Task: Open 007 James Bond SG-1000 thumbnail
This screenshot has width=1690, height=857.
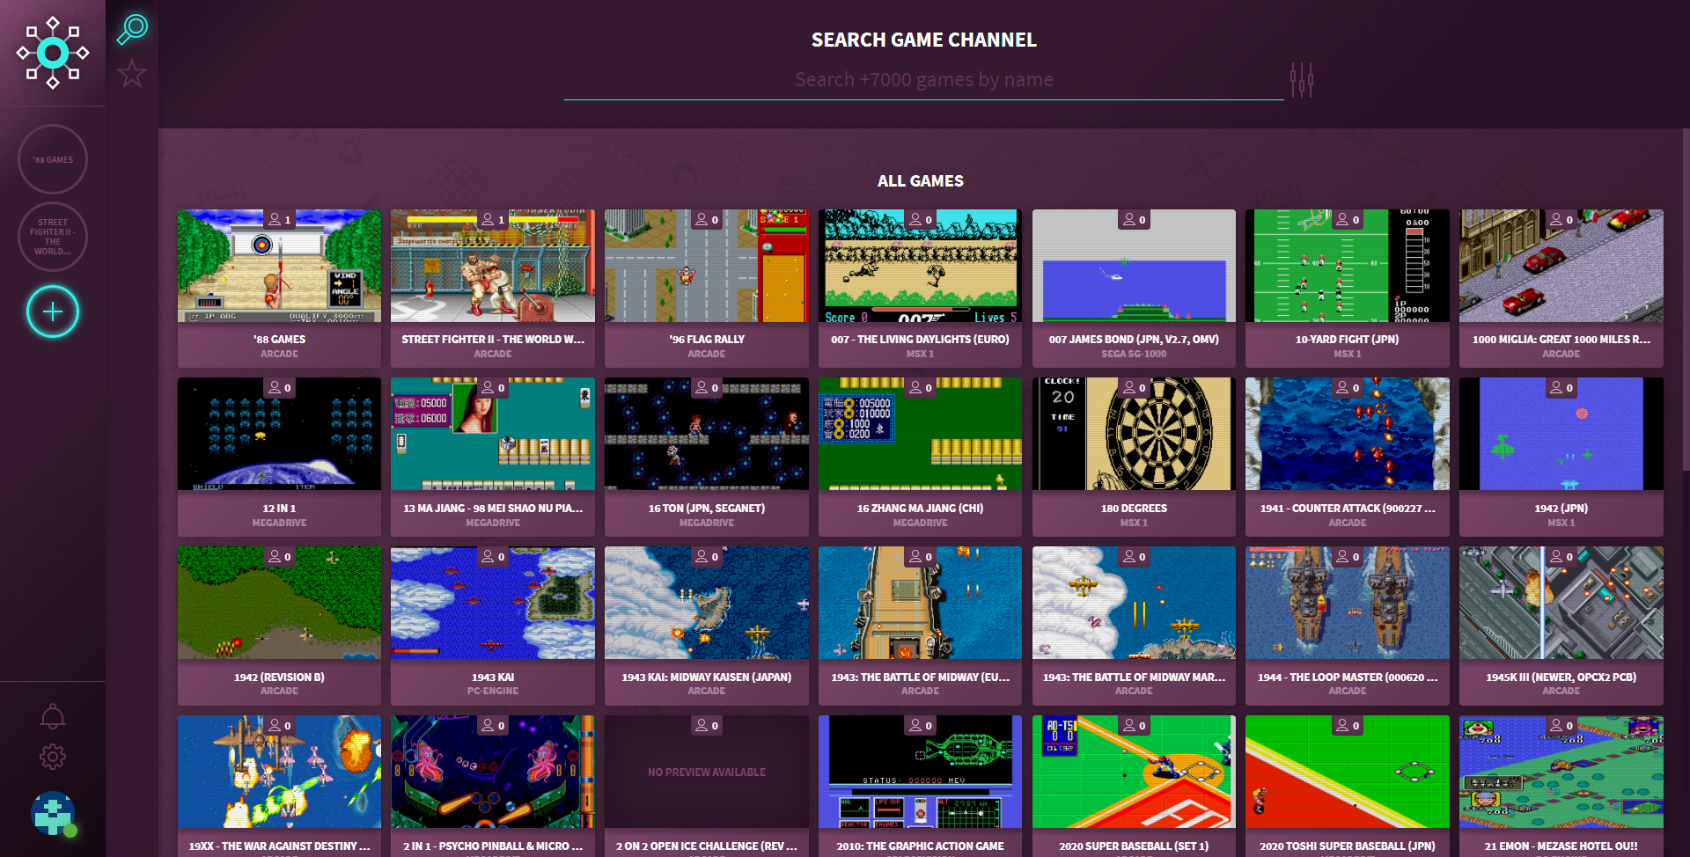Action: (x=1135, y=266)
